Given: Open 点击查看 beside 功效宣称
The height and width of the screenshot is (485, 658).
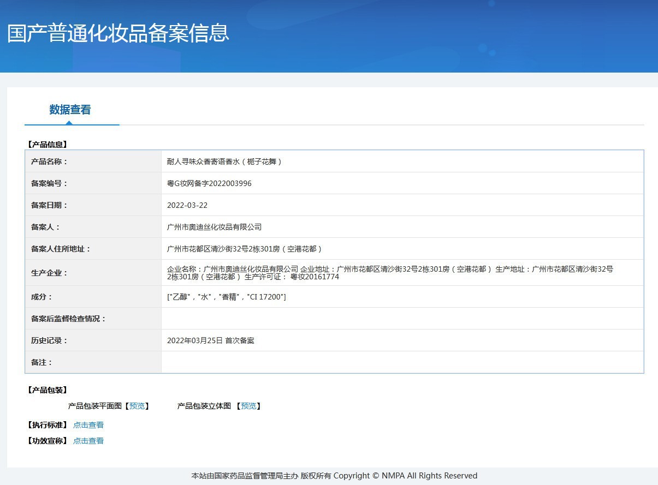Looking at the screenshot, I should [88, 441].
